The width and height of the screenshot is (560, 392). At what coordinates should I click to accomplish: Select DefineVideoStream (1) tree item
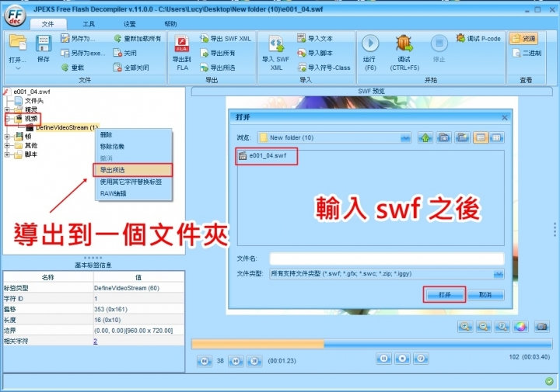coord(66,127)
